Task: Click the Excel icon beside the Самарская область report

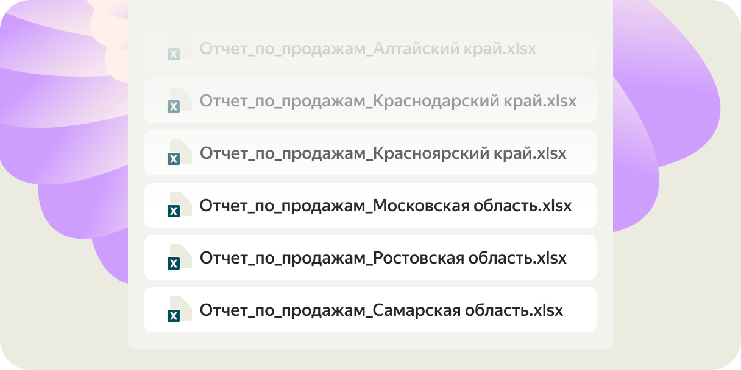Action: [x=179, y=311]
